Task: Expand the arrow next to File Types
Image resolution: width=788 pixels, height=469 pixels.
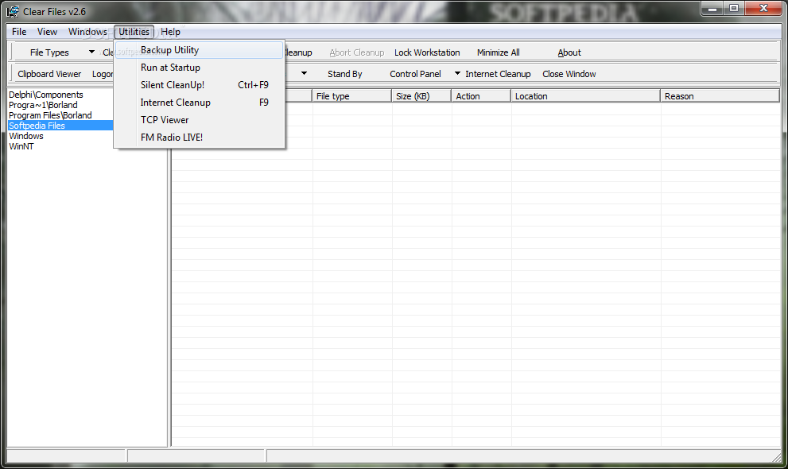Action: click(x=91, y=52)
